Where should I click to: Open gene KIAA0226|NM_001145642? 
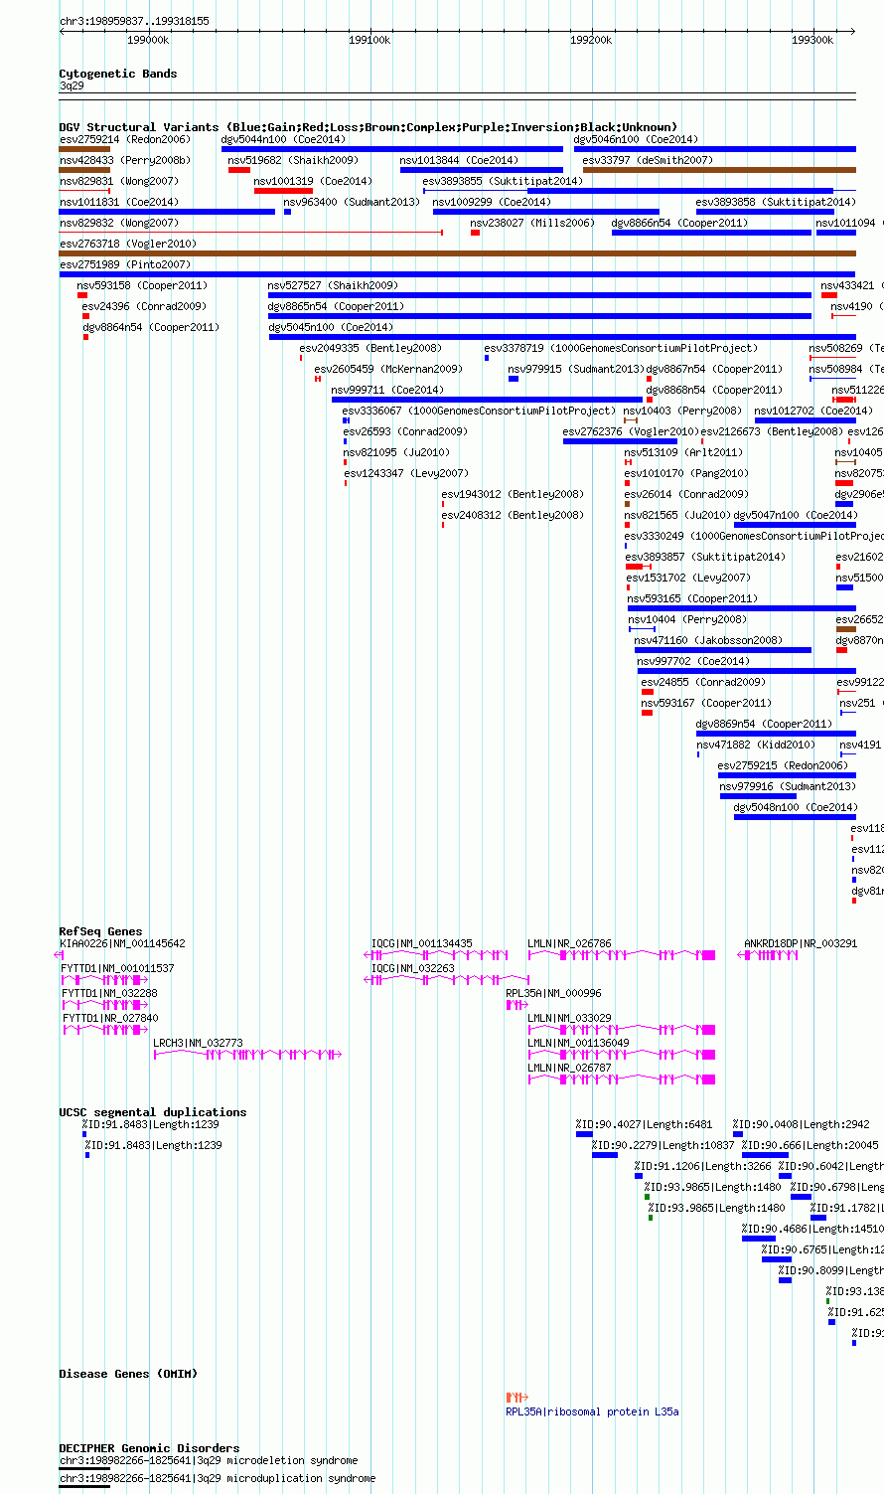coord(122,943)
